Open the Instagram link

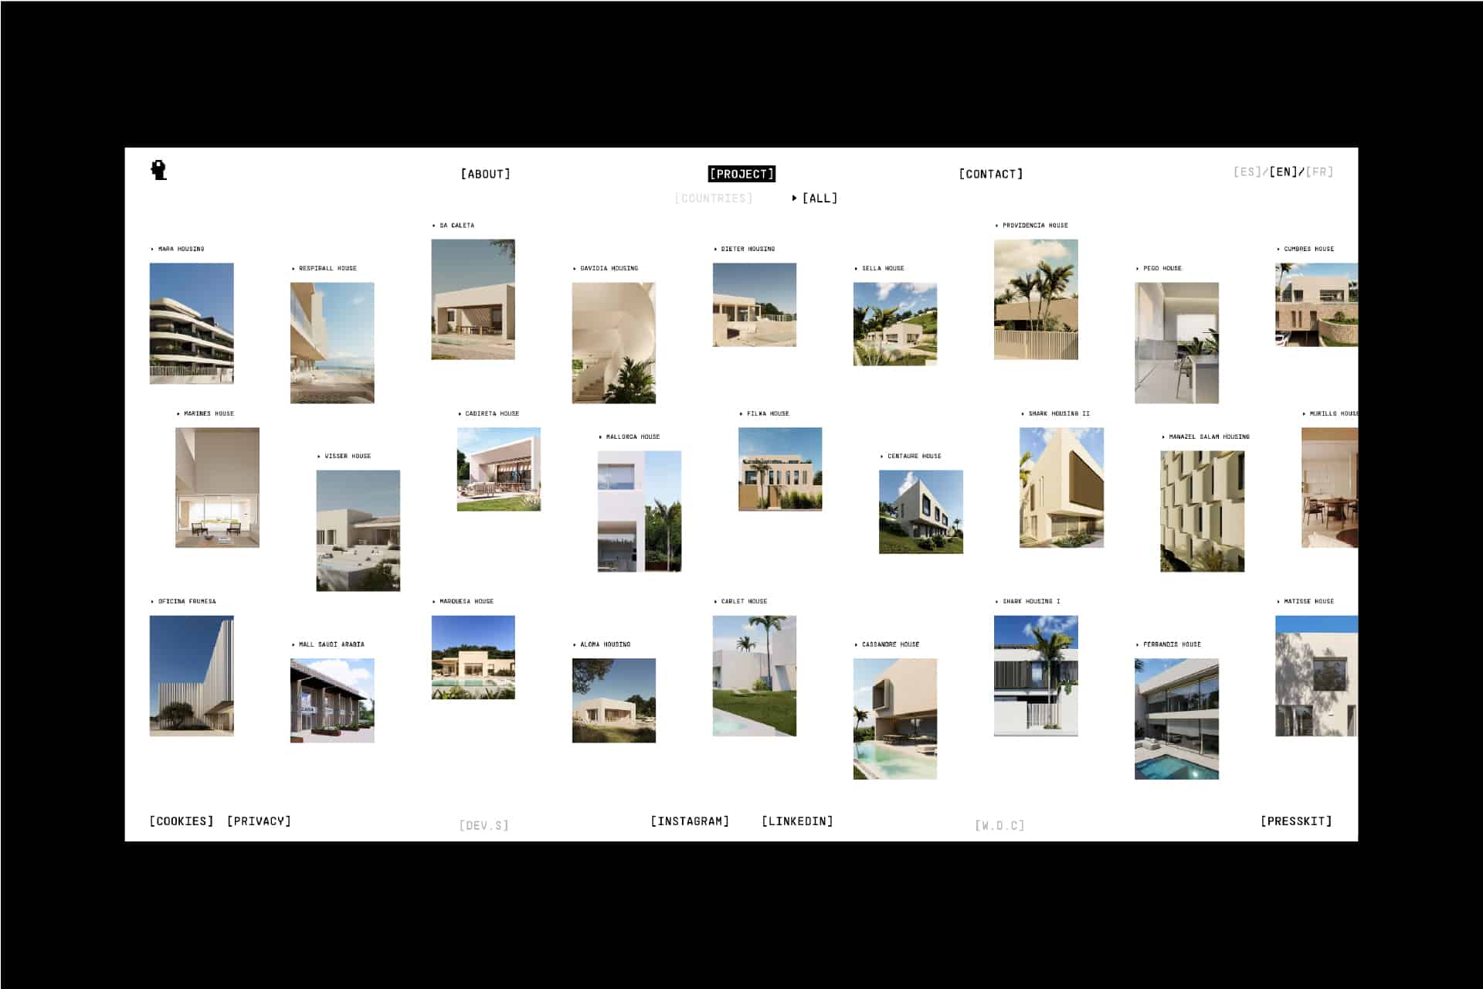click(690, 821)
